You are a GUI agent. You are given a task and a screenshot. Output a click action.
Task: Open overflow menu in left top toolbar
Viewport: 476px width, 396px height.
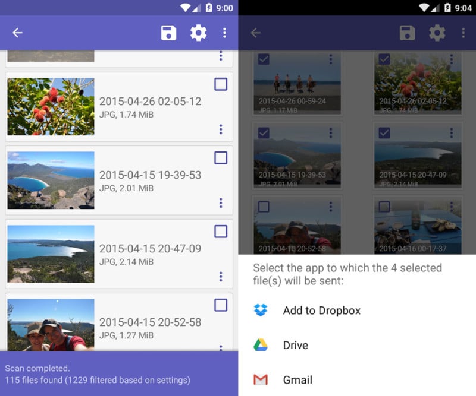(x=224, y=33)
